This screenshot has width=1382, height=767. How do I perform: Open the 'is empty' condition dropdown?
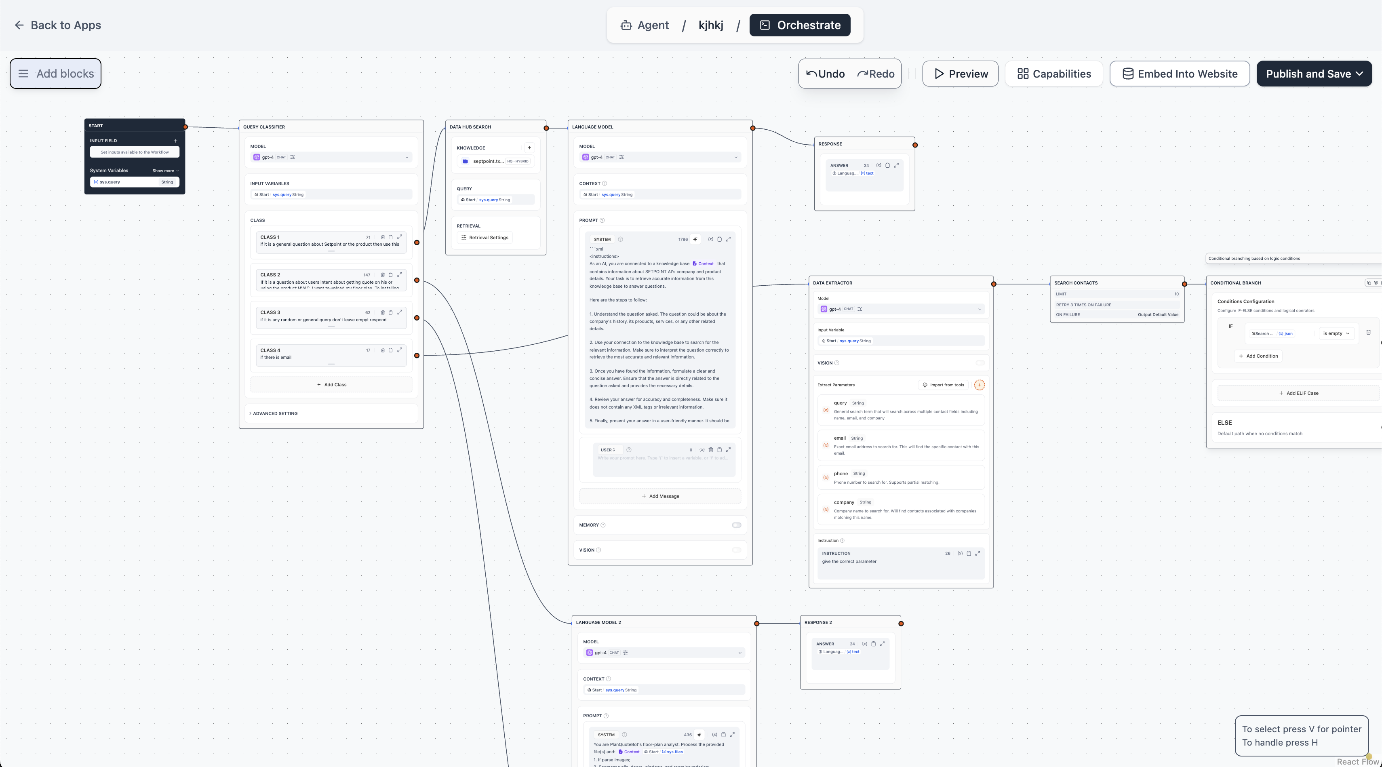pos(1336,334)
